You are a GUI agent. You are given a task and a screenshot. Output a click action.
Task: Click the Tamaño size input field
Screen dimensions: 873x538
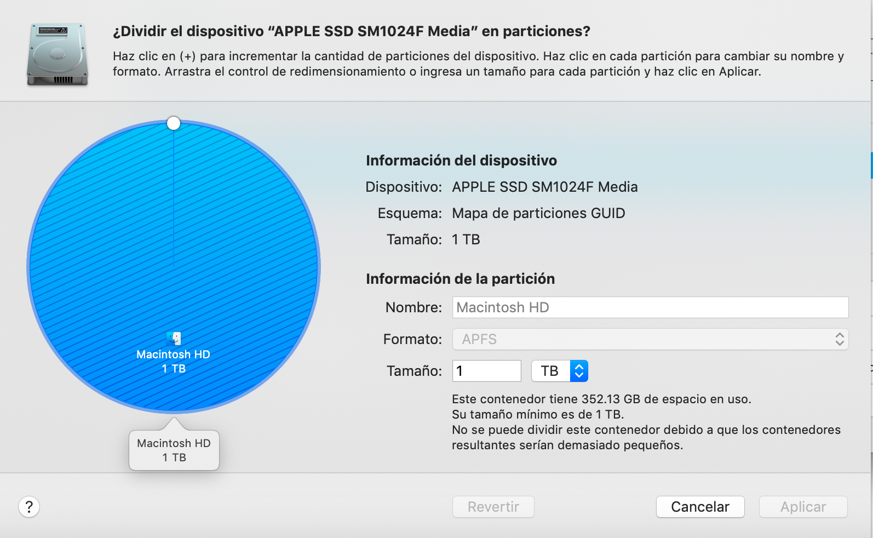pyautogui.click(x=486, y=371)
